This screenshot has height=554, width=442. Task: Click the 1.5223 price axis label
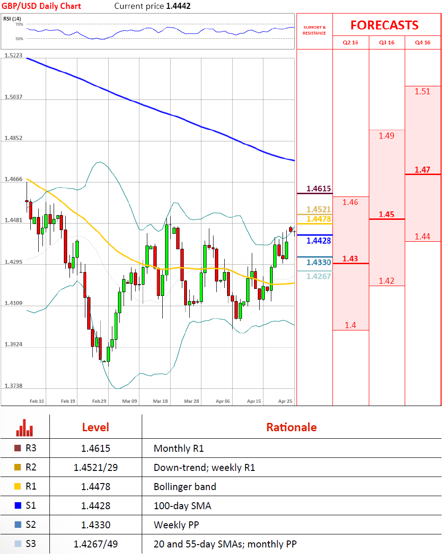coord(14,56)
